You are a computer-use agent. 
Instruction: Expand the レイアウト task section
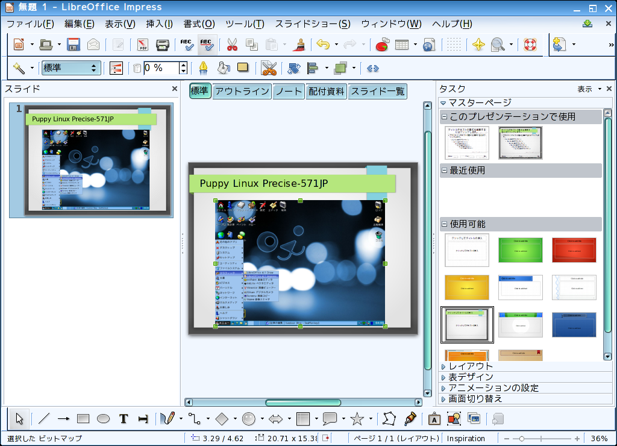[x=443, y=366]
